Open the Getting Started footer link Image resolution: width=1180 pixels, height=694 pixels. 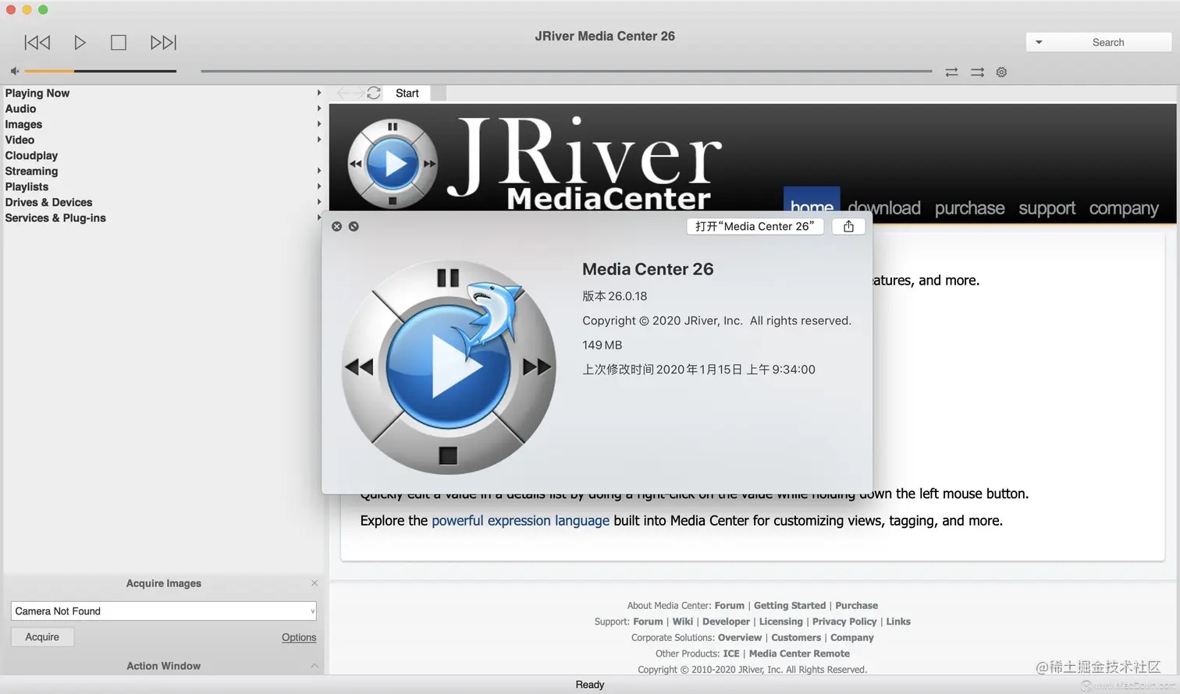(790, 605)
